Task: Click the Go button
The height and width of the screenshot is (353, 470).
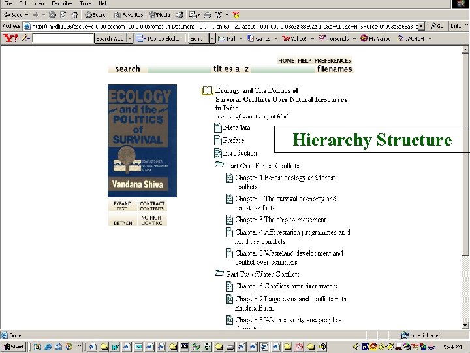Action: 437,26
